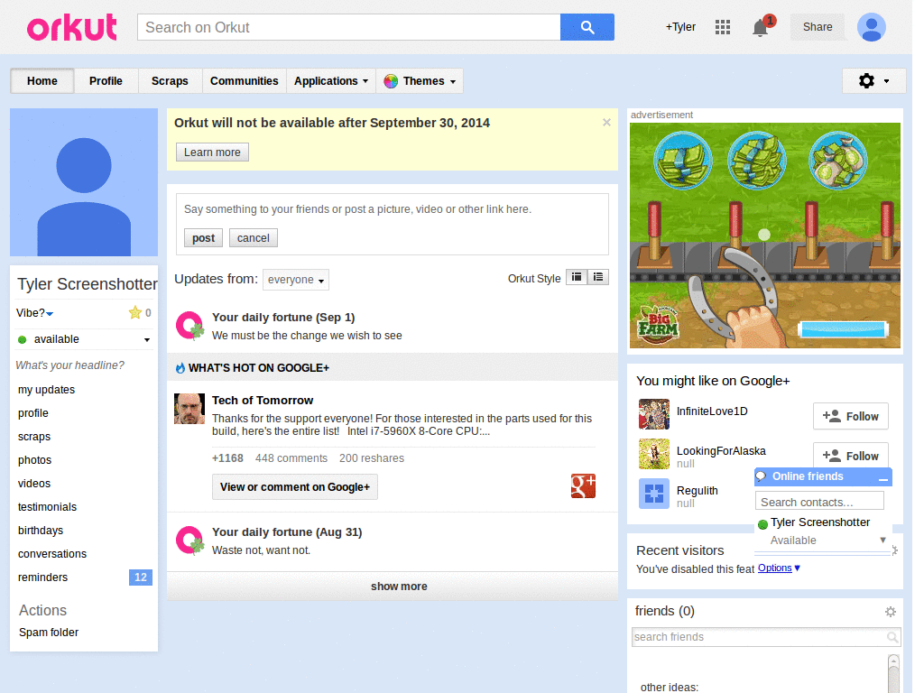Click the Orkut logo
This screenshot has height=693, width=924.
coord(72,28)
